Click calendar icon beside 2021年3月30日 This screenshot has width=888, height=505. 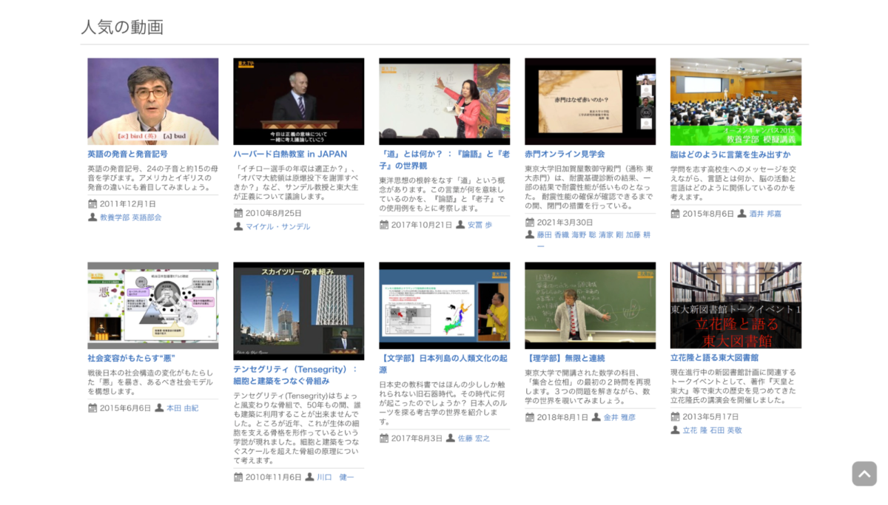(x=530, y=222)
